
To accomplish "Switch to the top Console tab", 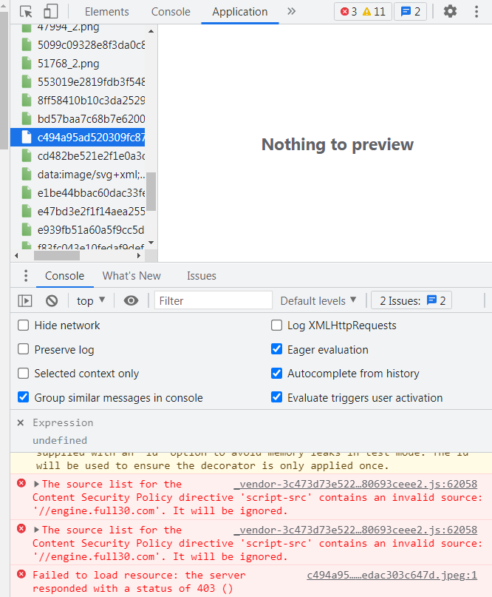I will click(x=171, y=12).
